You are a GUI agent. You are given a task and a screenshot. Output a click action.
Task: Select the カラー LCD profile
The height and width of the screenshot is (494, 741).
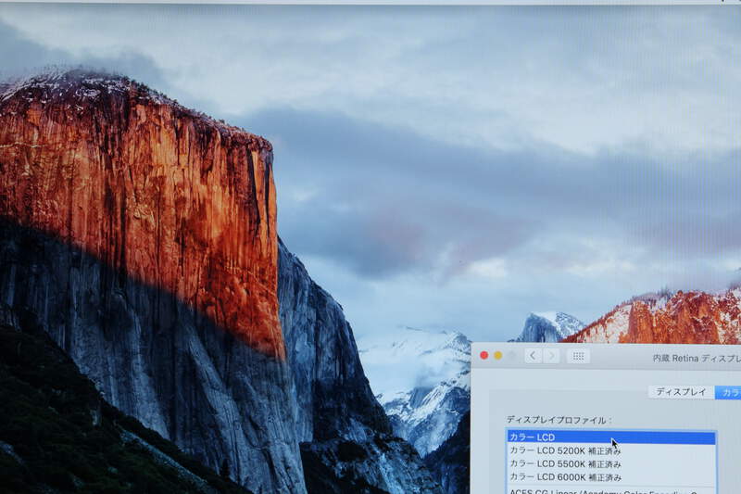[x=611, y=437]
